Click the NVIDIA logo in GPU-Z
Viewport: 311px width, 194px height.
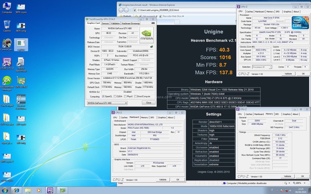pos(146,35)
